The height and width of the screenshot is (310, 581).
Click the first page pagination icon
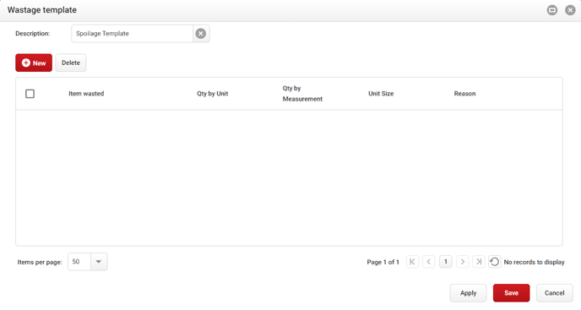click(412, 262)
